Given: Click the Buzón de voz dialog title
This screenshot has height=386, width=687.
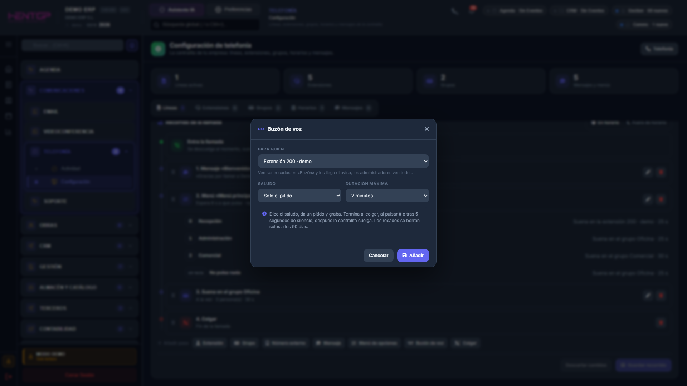Looking at the screenshot, I should pyautogui.click(x=284, y=129).
